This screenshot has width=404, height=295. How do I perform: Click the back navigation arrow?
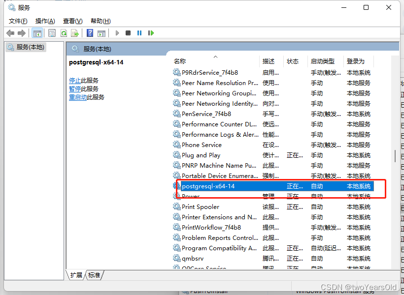tap(10, 32)
